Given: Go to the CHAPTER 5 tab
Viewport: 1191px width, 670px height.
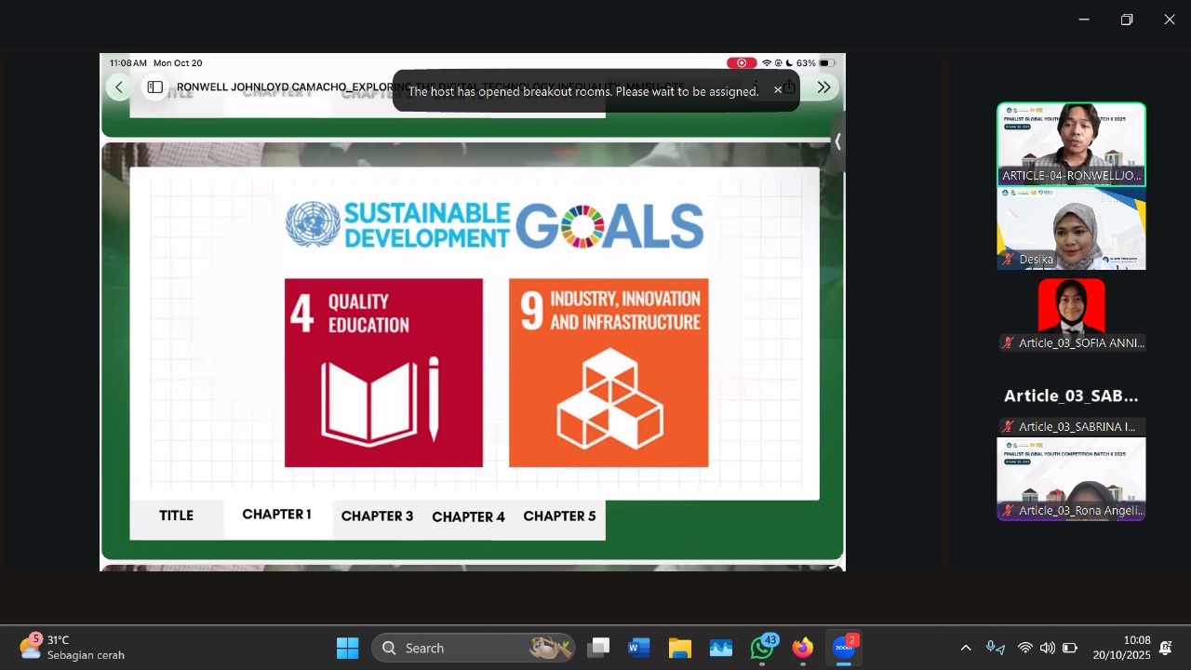Looking at the screenshot, I should pos(559,516).
